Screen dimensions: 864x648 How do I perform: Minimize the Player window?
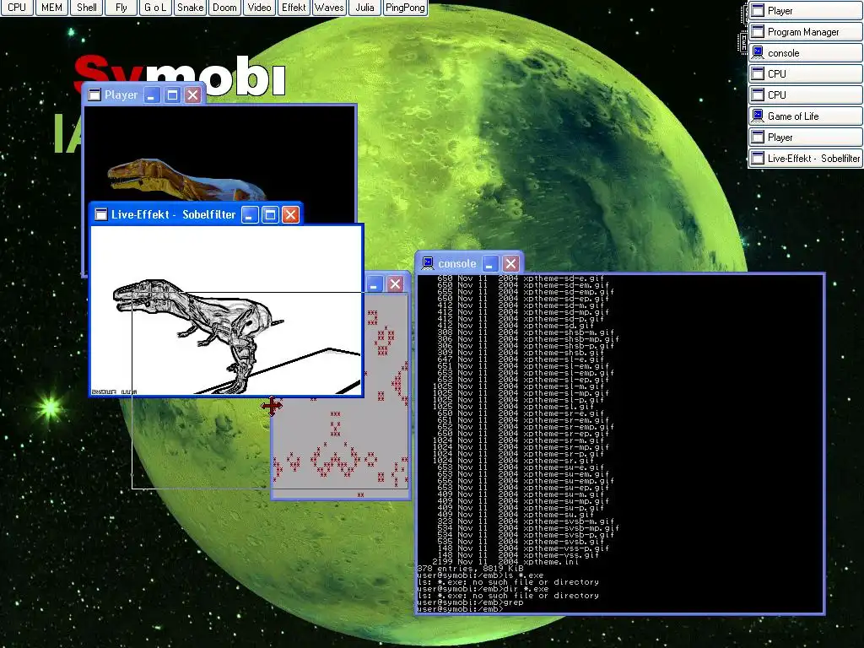coord(152,94)
